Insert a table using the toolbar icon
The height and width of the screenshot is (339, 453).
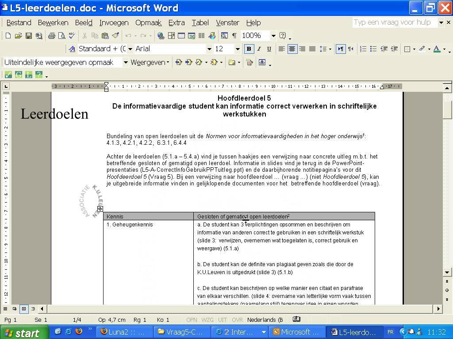click(181, 36)
